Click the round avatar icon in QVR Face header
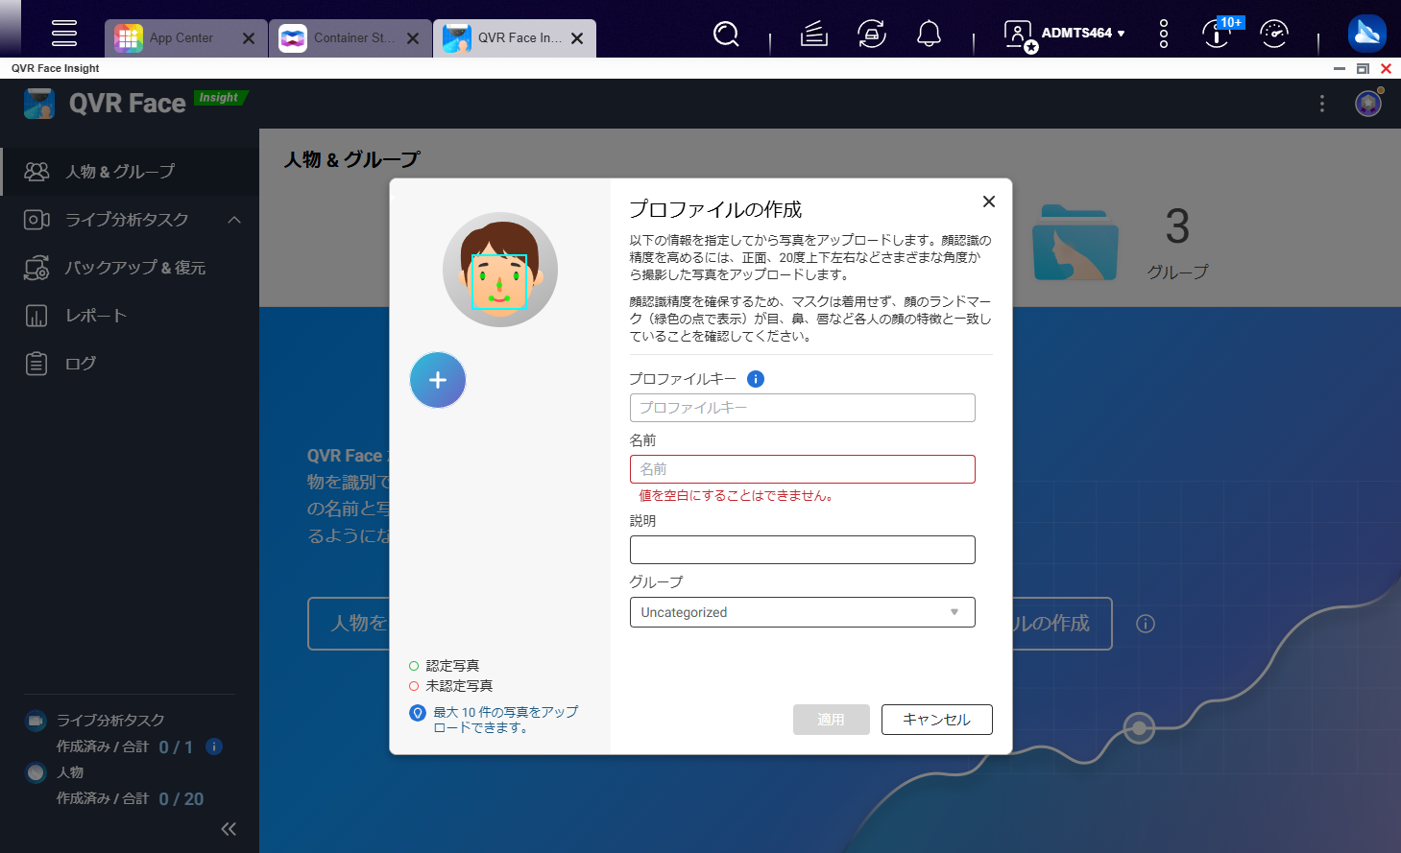The image size is (1401, 853). point(1368,103)
